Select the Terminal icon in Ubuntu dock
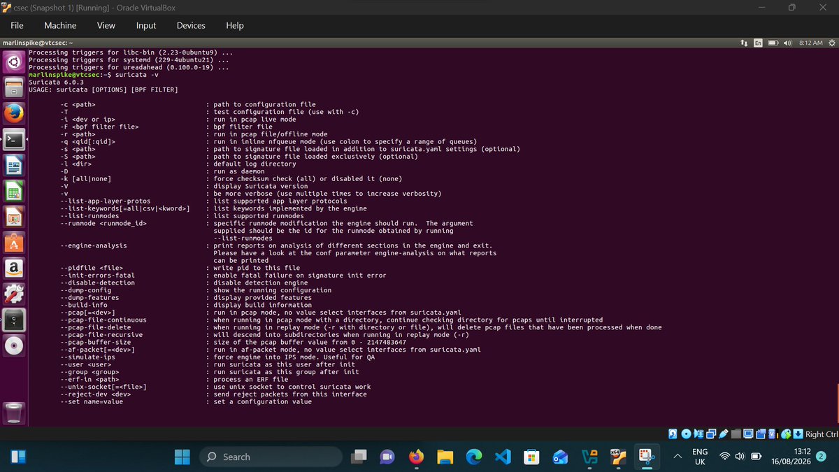The image size is (839, 472). coord(15,139)
